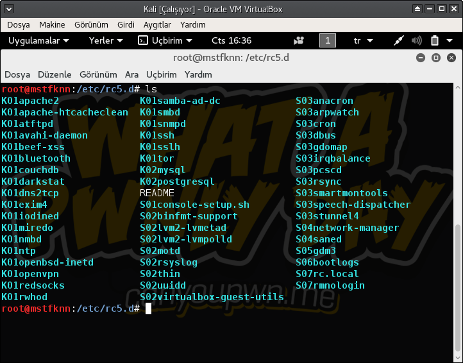
Task: Expand the Uygulamalar applications menu
Action: (38, 40)
